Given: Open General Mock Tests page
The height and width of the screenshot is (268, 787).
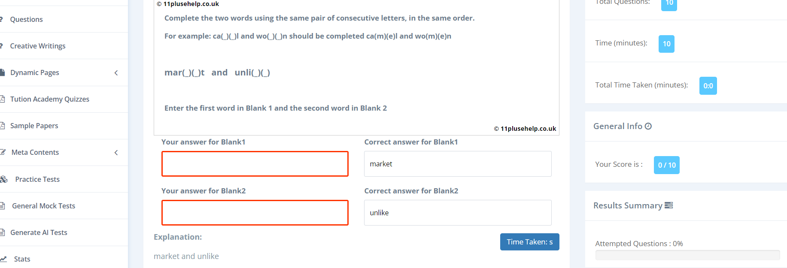Looking at the screenshot, I should (43, 206).
